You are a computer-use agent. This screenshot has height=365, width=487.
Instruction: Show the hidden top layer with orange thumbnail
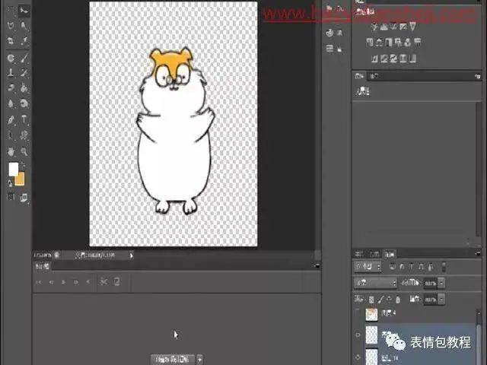click(x=358, y=314)
